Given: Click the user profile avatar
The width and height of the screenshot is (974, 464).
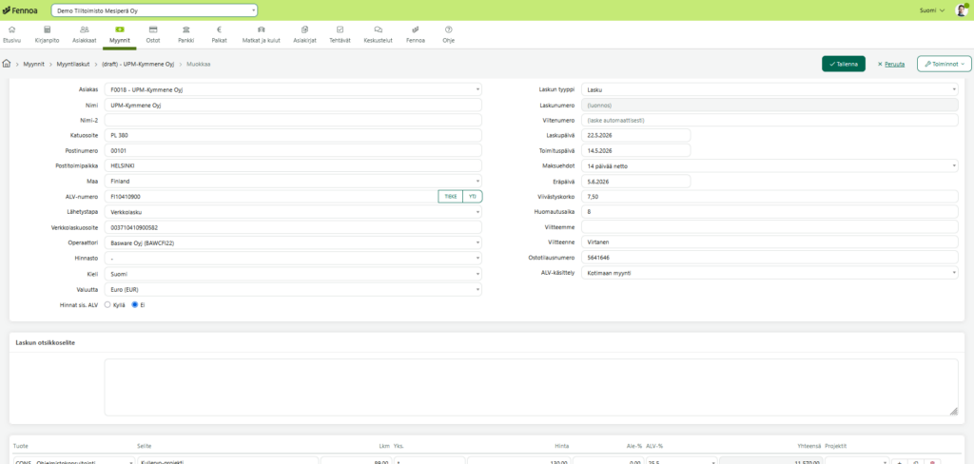Looking at the screenshot, I should pos(961,10).
